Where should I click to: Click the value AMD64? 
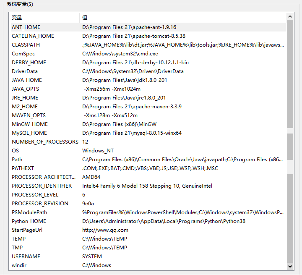91,177
